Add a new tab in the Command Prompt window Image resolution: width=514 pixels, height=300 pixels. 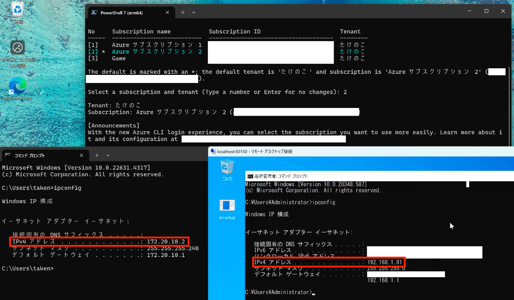click(97, 155)
